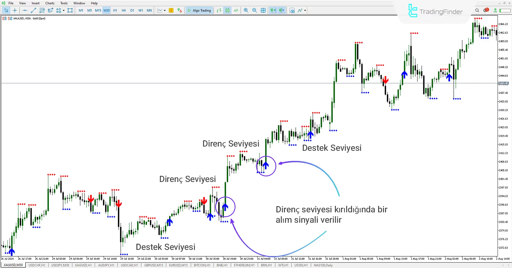Screen dimensions: 512x268
Task: Take a chart screenshot with camera icon
Action: [x=292, y=10]
